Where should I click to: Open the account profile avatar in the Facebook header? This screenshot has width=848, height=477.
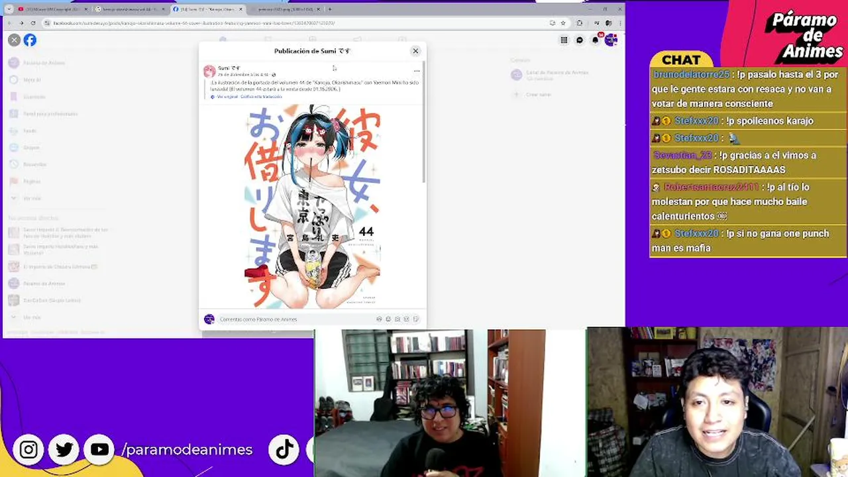[x=610, y=40]
